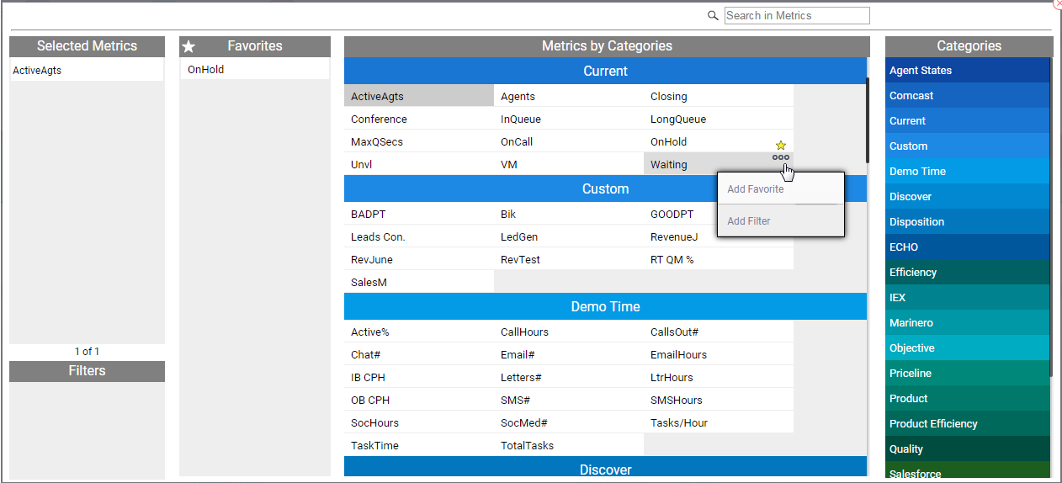Jump to the Efficiency category
The image size is (1062, 483).
click(968, 272)
